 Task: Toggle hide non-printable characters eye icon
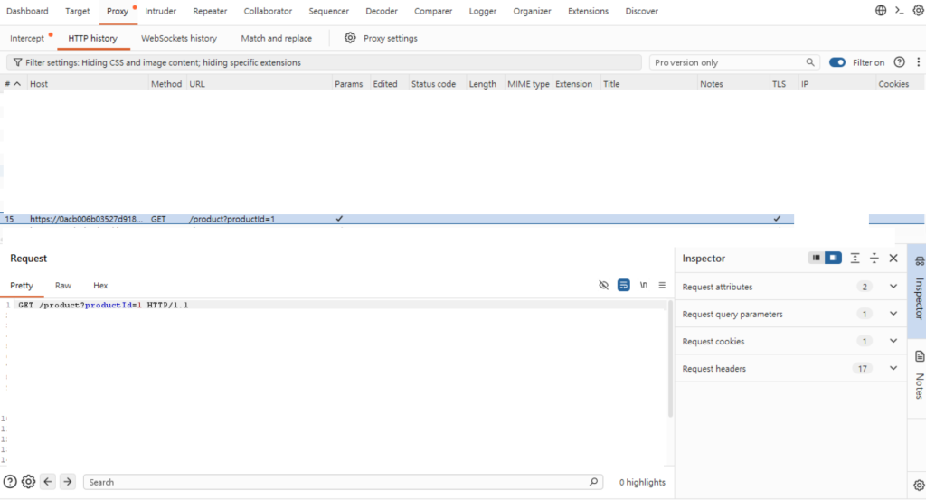(603, 285)
